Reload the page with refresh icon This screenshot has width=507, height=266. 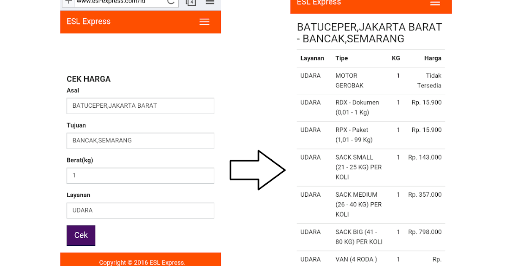[x=171, y=2]
